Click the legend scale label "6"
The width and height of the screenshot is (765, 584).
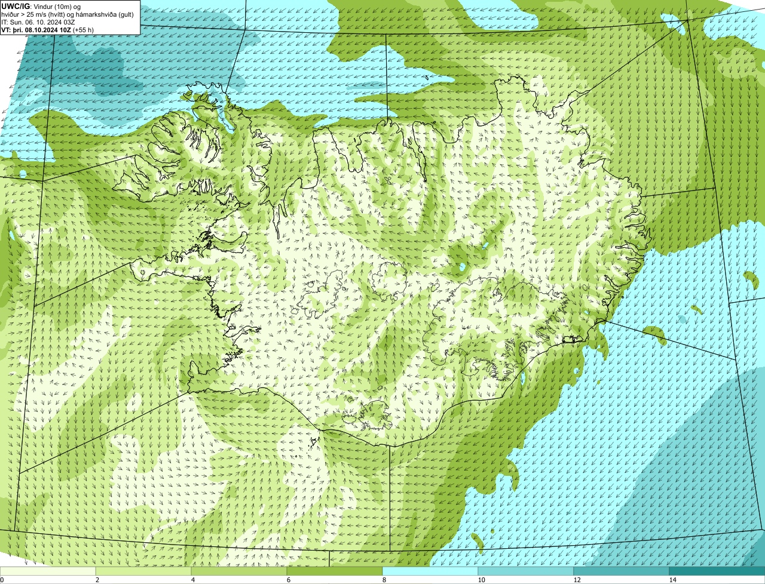288,580
